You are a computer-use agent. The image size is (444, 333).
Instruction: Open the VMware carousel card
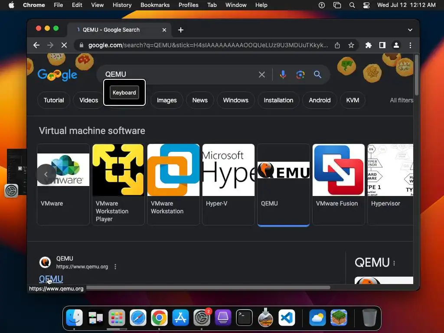(x=63, y=184)
